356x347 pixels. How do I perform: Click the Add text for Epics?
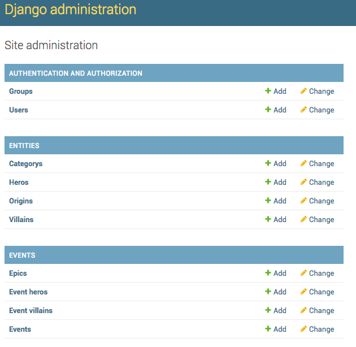pyautogui.click(x=280, y=273)
